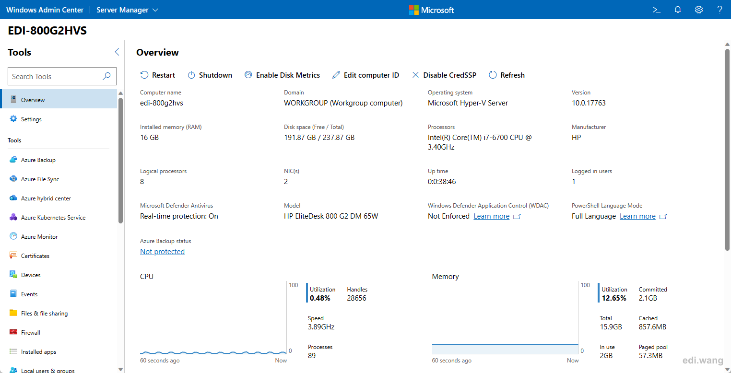Click the Firewall icon
The height and width of the screenshot is (373, 731).
point(13,332)
